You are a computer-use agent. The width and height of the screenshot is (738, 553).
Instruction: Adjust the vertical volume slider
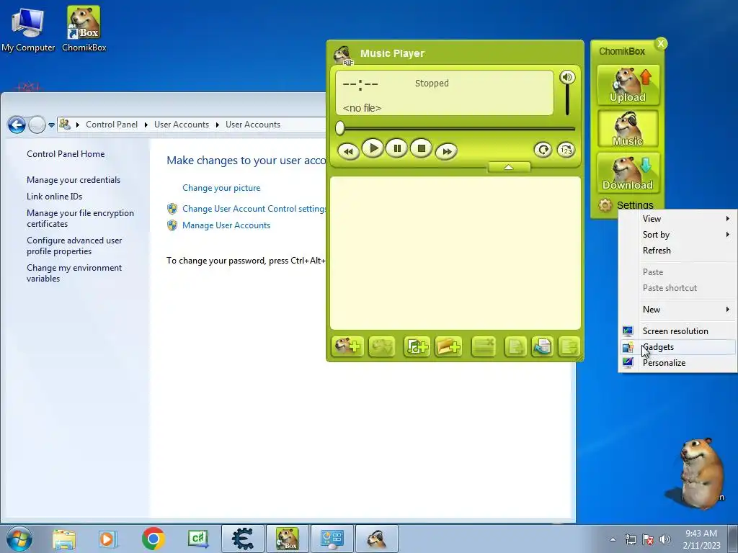pyautogui.click(x=568, y=99)
